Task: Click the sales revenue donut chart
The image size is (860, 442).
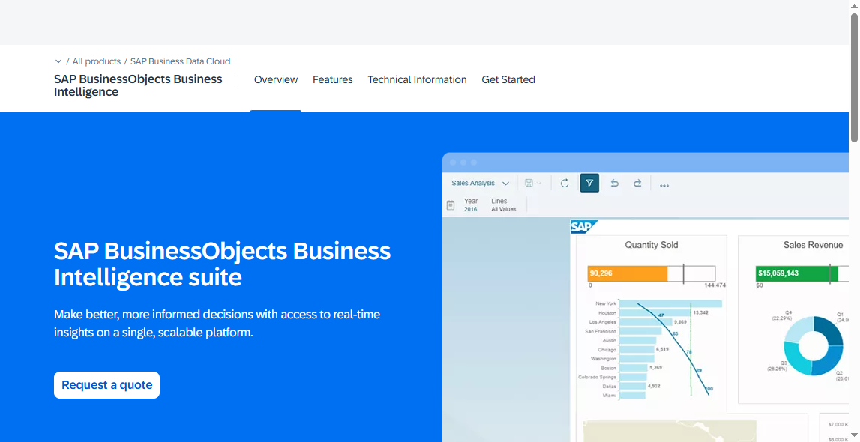Action: pyautogui.click(x=814, y=345)
